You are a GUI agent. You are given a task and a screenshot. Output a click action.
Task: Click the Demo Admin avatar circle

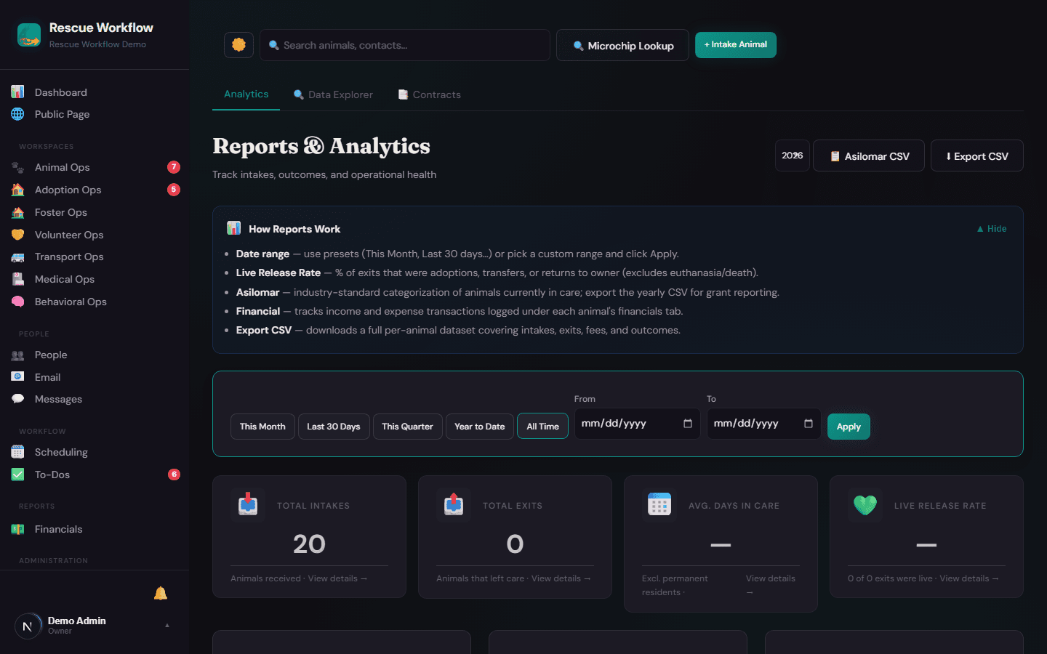pos(28,626)
